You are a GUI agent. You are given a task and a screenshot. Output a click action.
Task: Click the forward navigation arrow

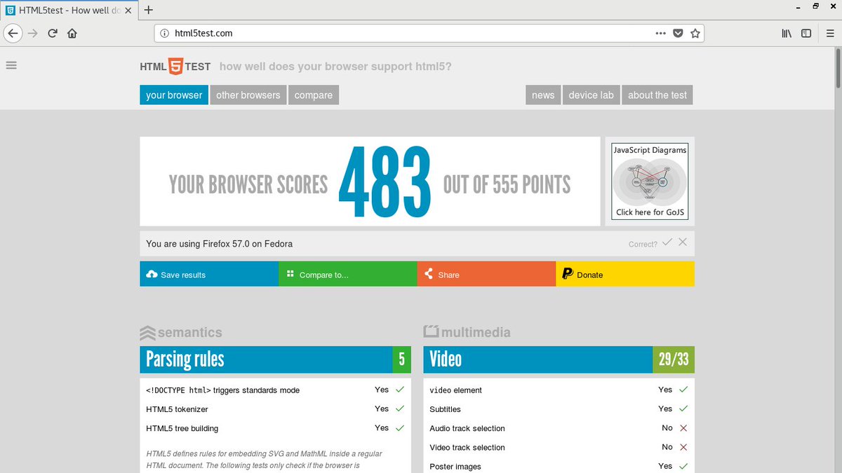coord(32,33)
